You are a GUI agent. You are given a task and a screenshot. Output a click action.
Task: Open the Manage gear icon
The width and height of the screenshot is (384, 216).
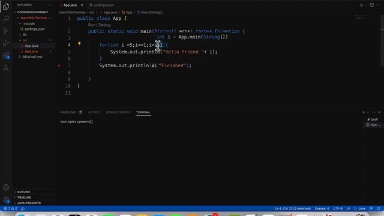pos(6,200)
